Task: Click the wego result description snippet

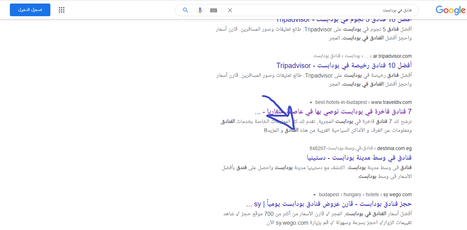Action: pos(317,218)
